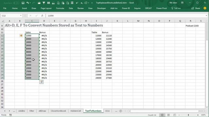Open the Review ribbon tab
The image size is (209, 117).
(x=81, y=8)
